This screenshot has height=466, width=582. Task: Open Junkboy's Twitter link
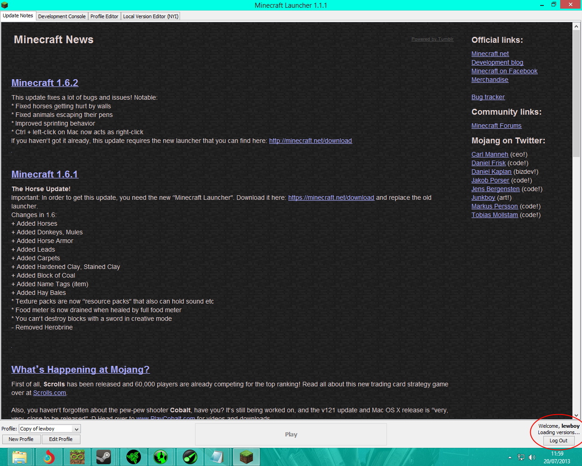[x=483, y=198]
